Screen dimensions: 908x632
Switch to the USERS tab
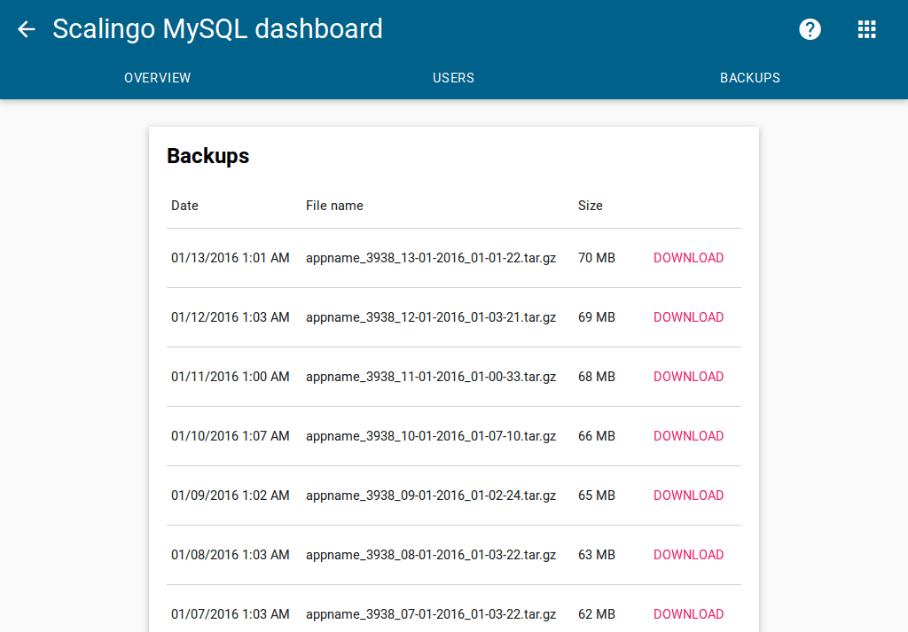pos(453,78)
